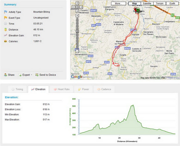
Task: Open the Terms of Use link
Action: pyautogui.click(x=173, y=78)
